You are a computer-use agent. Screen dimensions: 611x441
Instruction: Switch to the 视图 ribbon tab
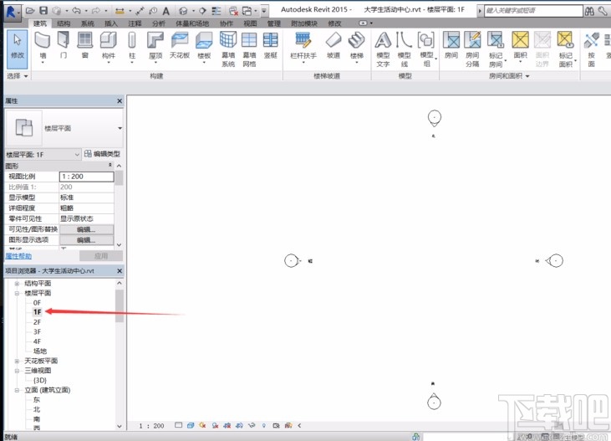coord(250,23)
